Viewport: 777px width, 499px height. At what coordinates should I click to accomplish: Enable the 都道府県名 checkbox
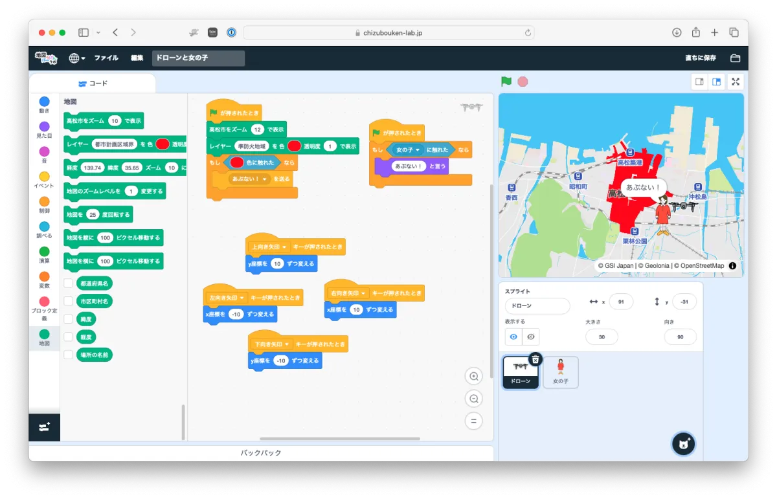[x=68, y=283]
